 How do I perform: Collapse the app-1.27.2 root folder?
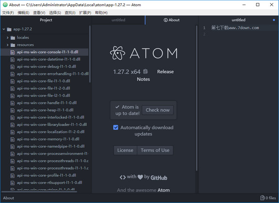pos(4,29)
